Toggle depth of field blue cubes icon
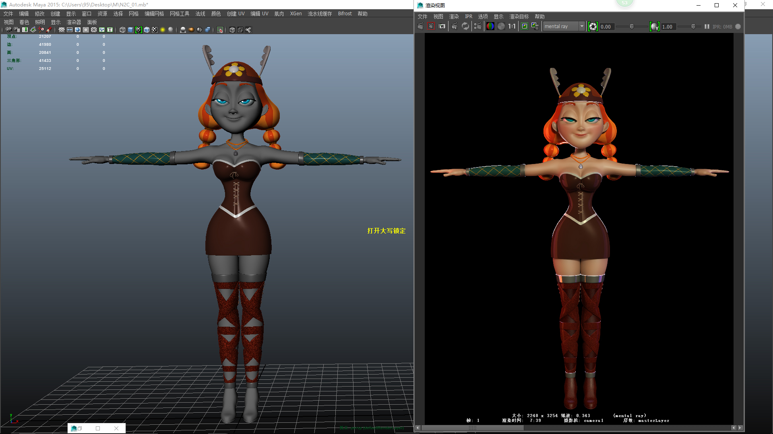The image size is (773, 434). click(x=207, y=30)
